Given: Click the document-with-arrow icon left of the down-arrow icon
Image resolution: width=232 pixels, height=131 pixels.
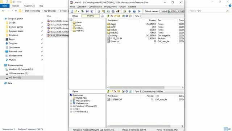Looking at the screenshot, I should [125, 11].
